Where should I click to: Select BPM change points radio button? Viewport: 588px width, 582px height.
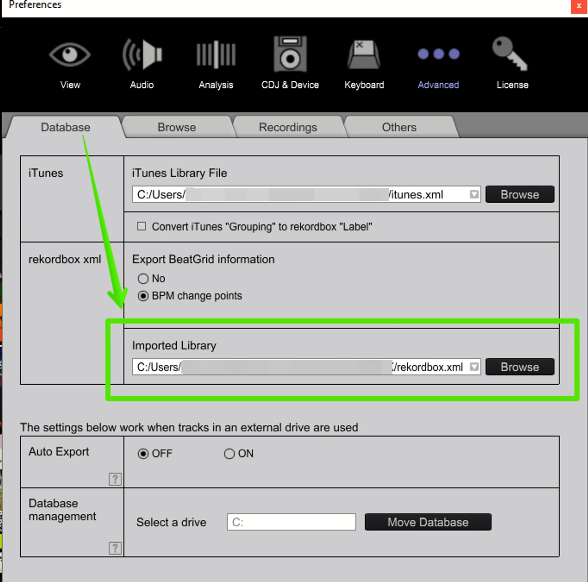143,296
